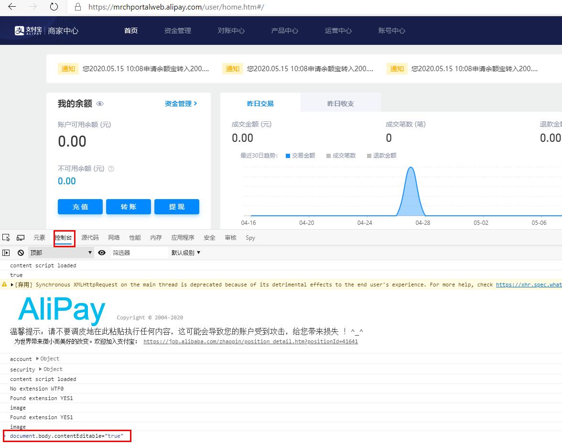
Task: Click the browser back arrow
Action: [x=12, y=7]
